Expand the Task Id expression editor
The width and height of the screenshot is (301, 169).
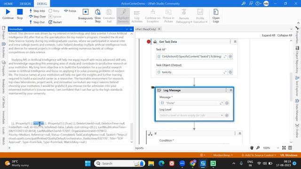[x=225, y=56]
